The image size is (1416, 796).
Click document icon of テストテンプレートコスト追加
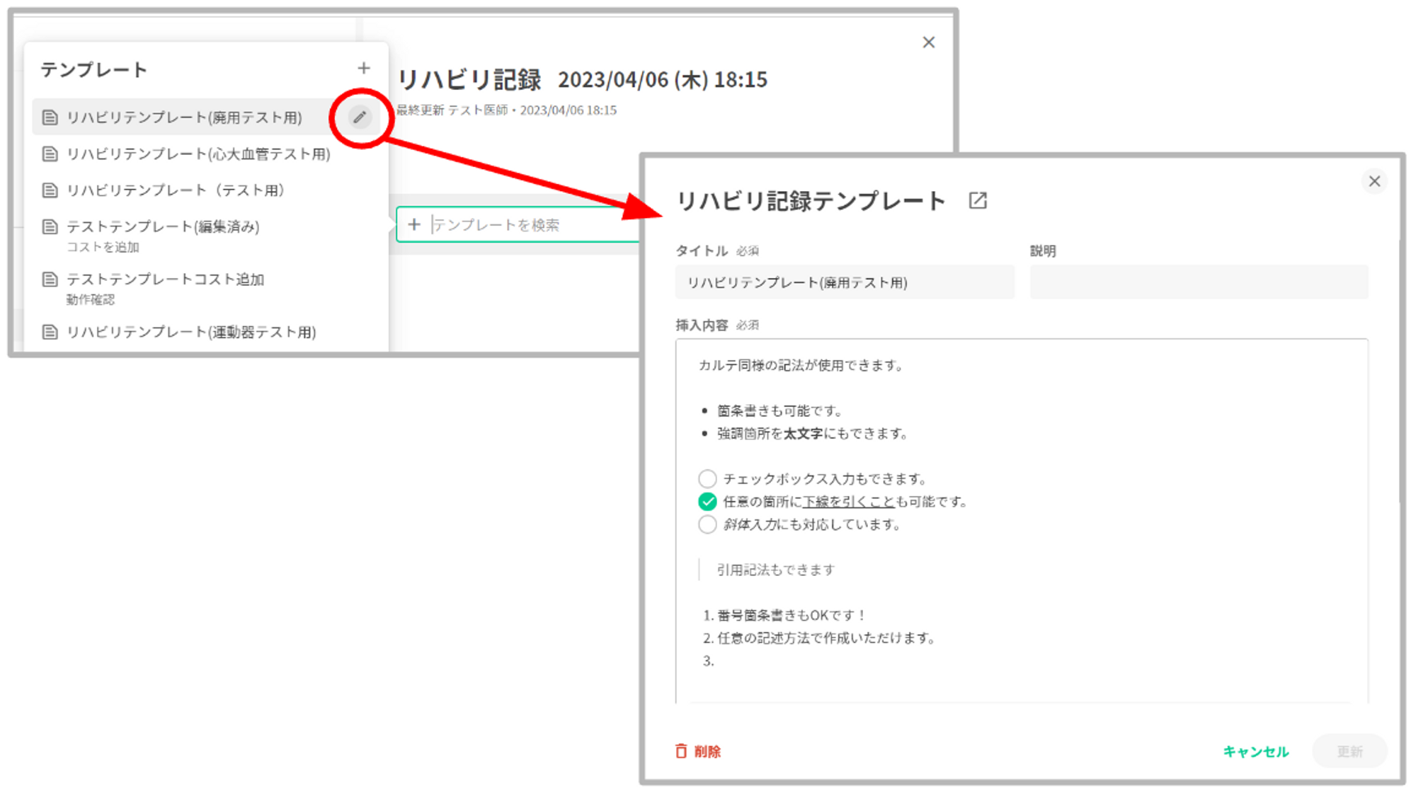coord(50,279)
